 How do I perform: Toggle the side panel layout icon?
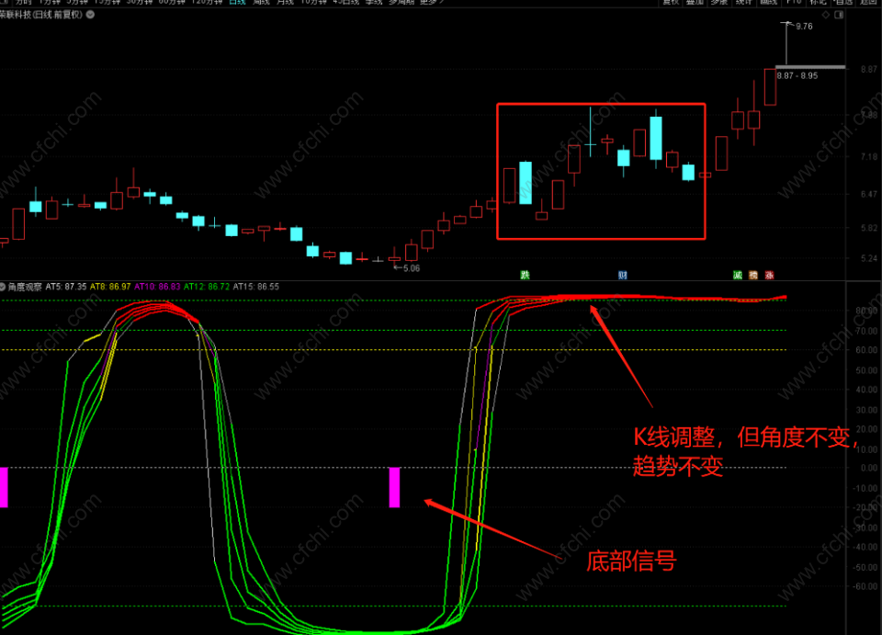839,15
